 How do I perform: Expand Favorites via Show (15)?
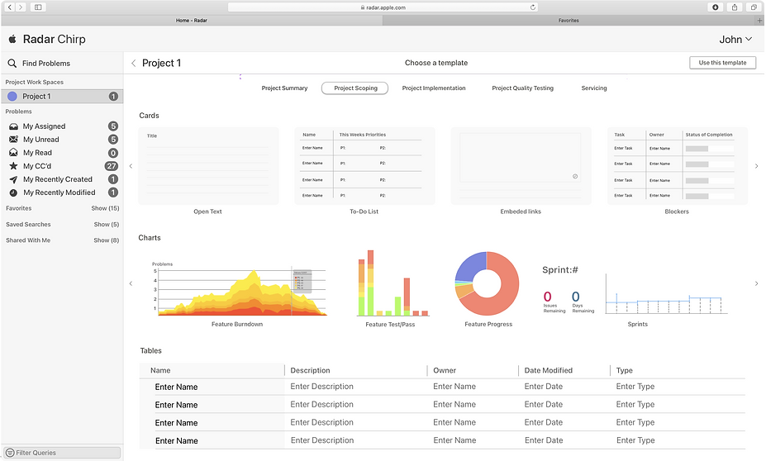pos(105,208)
